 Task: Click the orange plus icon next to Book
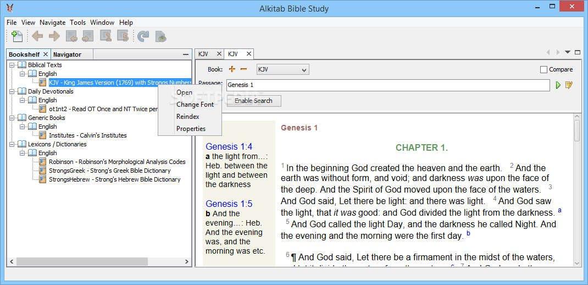coord(232,69)
